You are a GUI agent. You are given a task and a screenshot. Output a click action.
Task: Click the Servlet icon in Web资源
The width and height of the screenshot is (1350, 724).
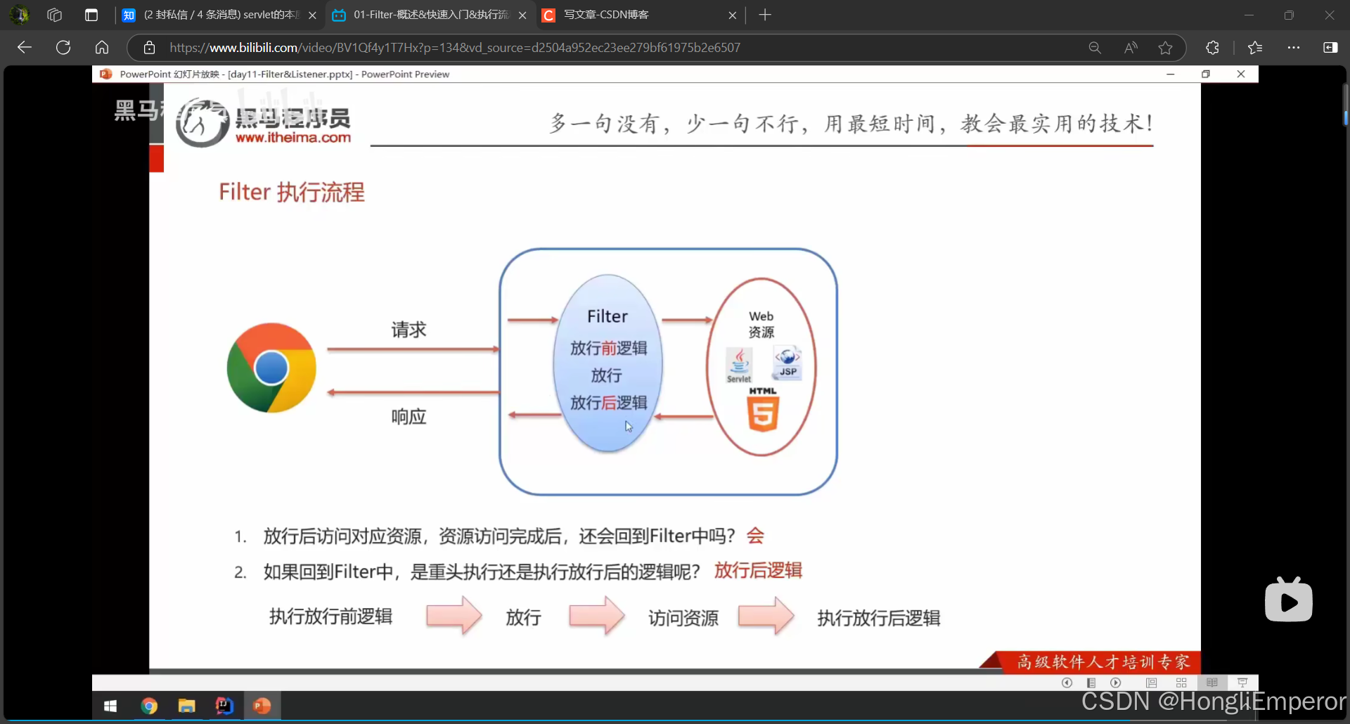pyautogui.click(x=739, y=366)
